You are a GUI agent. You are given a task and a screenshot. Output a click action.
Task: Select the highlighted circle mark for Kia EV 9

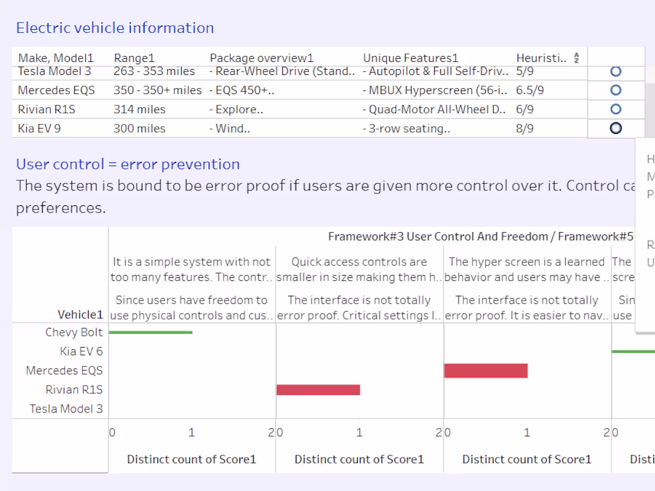(615, 128)
